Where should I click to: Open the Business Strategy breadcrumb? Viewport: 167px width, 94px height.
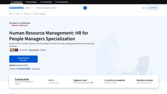(x=40, y=14)
